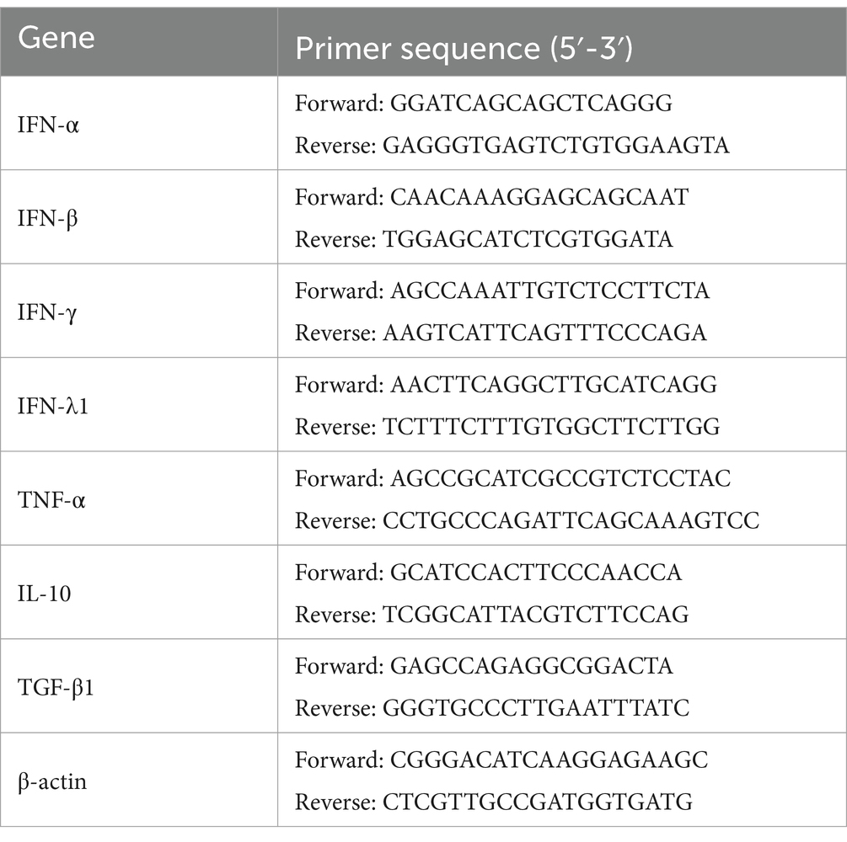
Task: Click the IFN-α forward primer GGATCAGCAGCTCAGGG
Action: point(532,103)
